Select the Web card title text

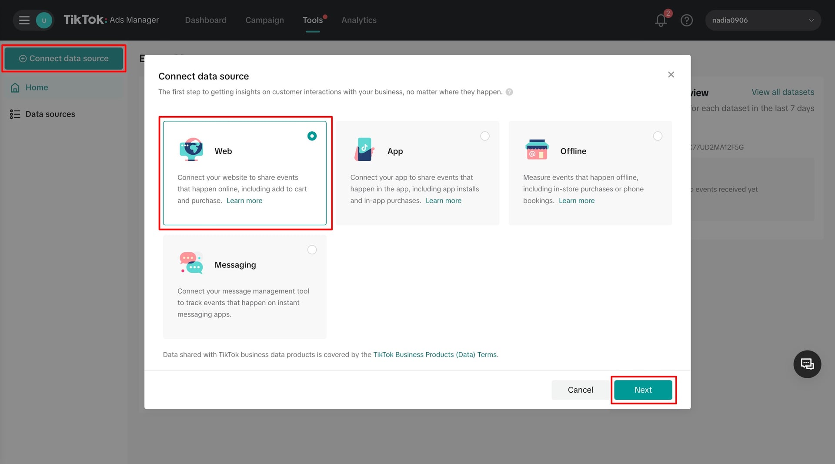223,151
